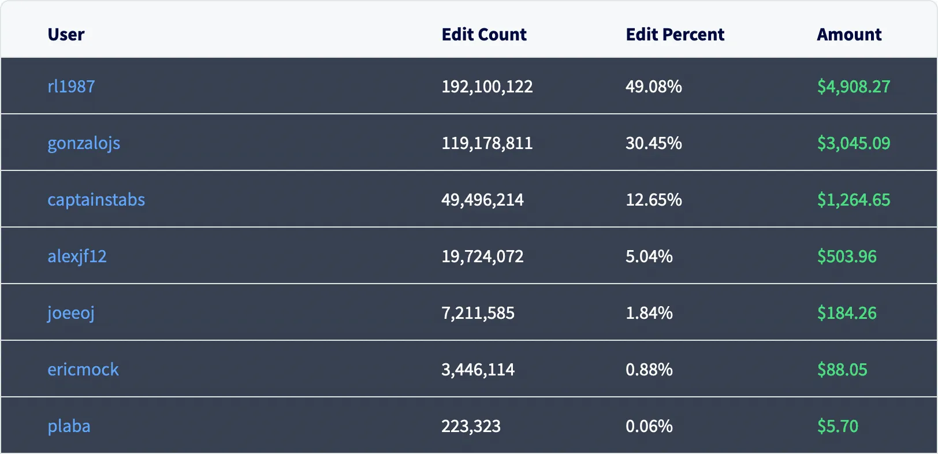Select the 192,100,122 edit count cell
Screen dimensions: 938x454
point(487,87)
